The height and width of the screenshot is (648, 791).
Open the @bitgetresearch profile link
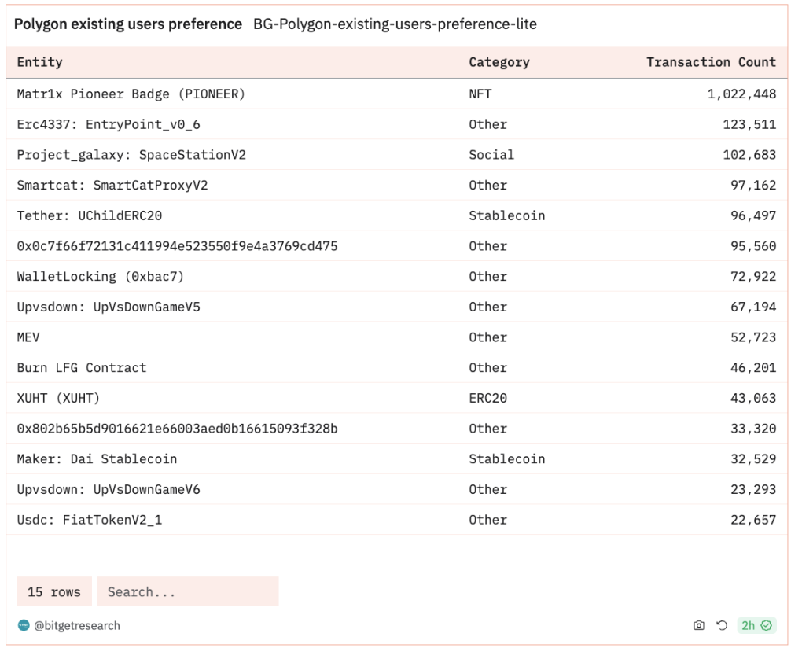click(77, 625)
